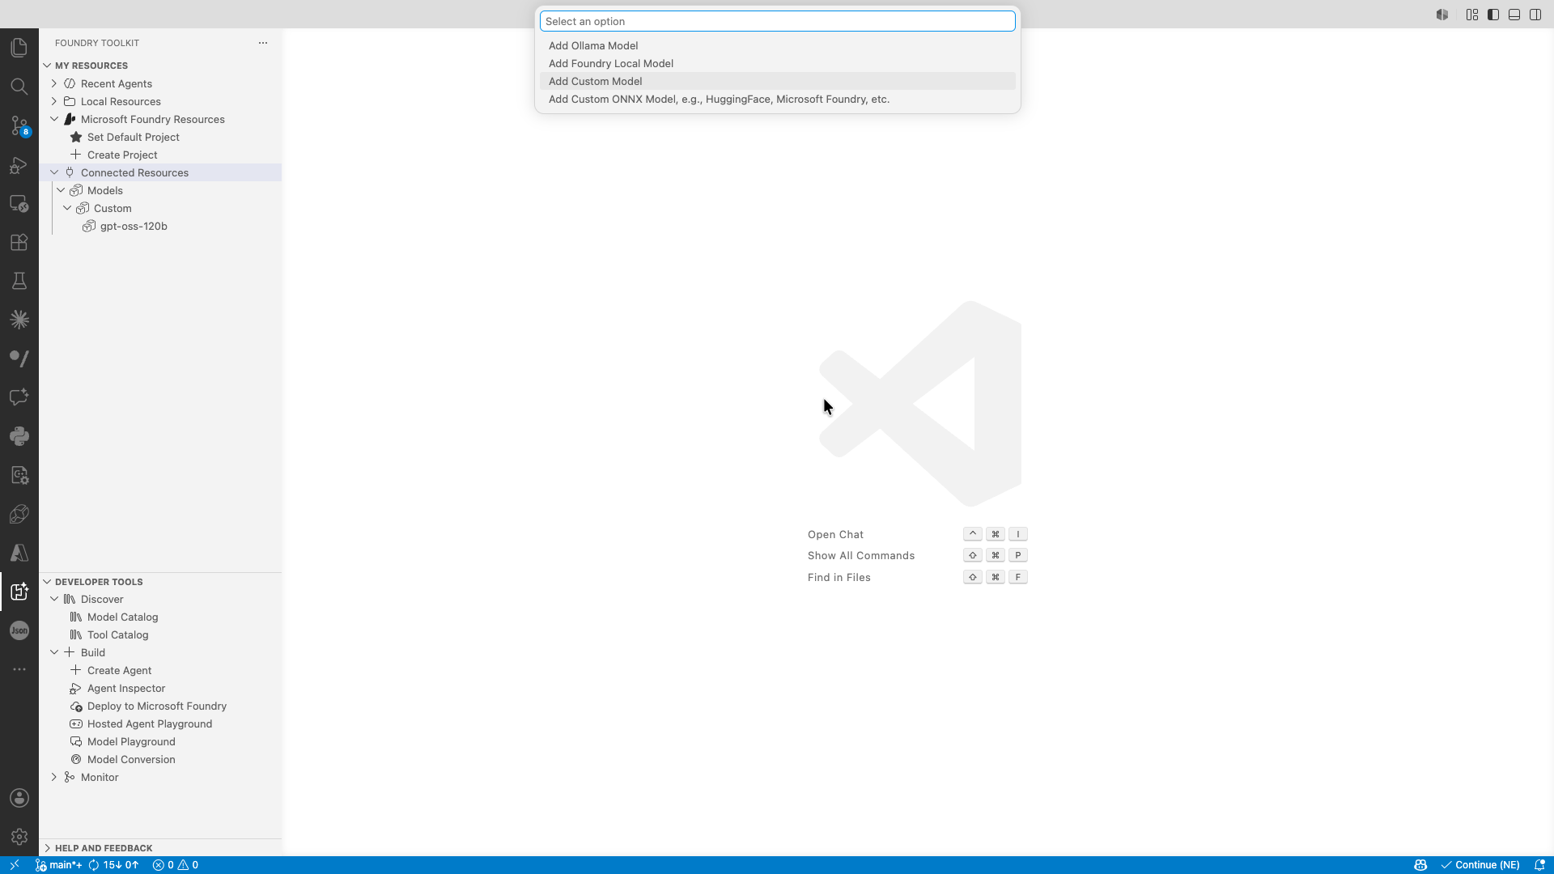
Task: Expand Recent Agents tree node
Action: click(54, 83)
